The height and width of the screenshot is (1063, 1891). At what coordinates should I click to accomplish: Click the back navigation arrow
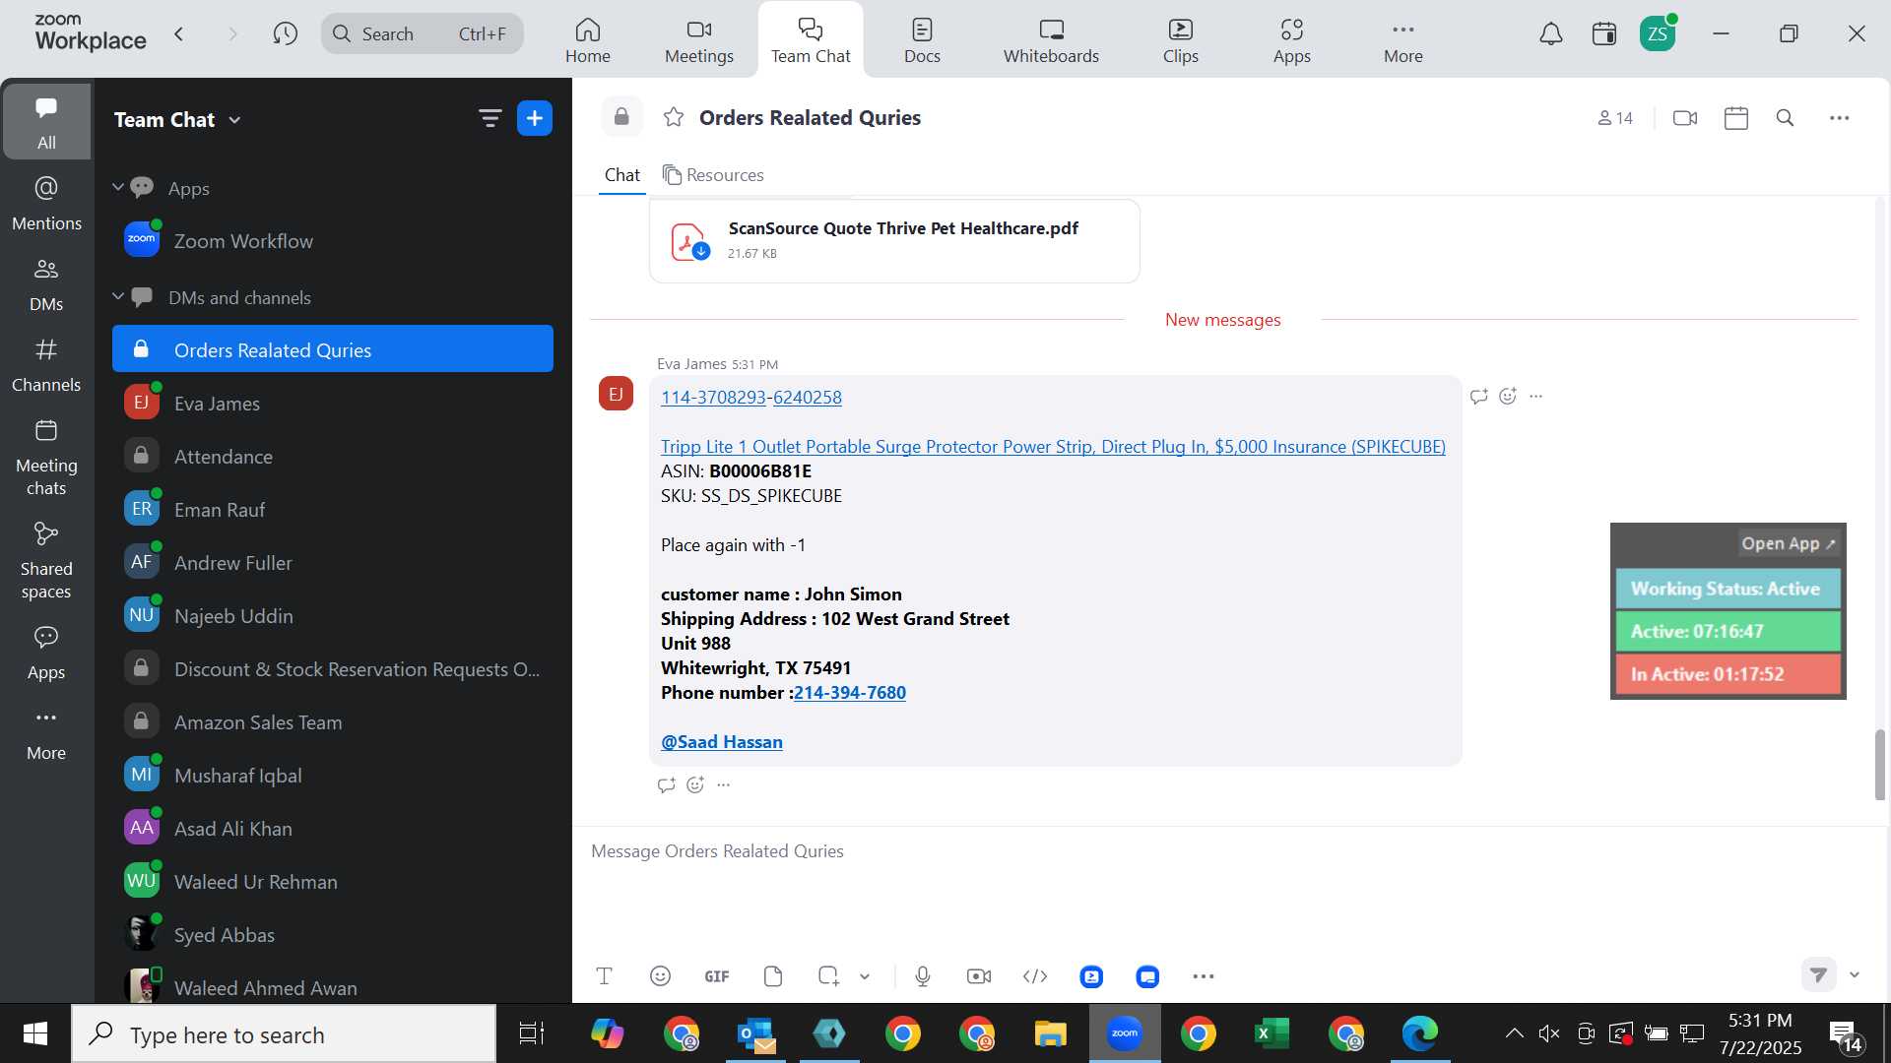[179, 34]
